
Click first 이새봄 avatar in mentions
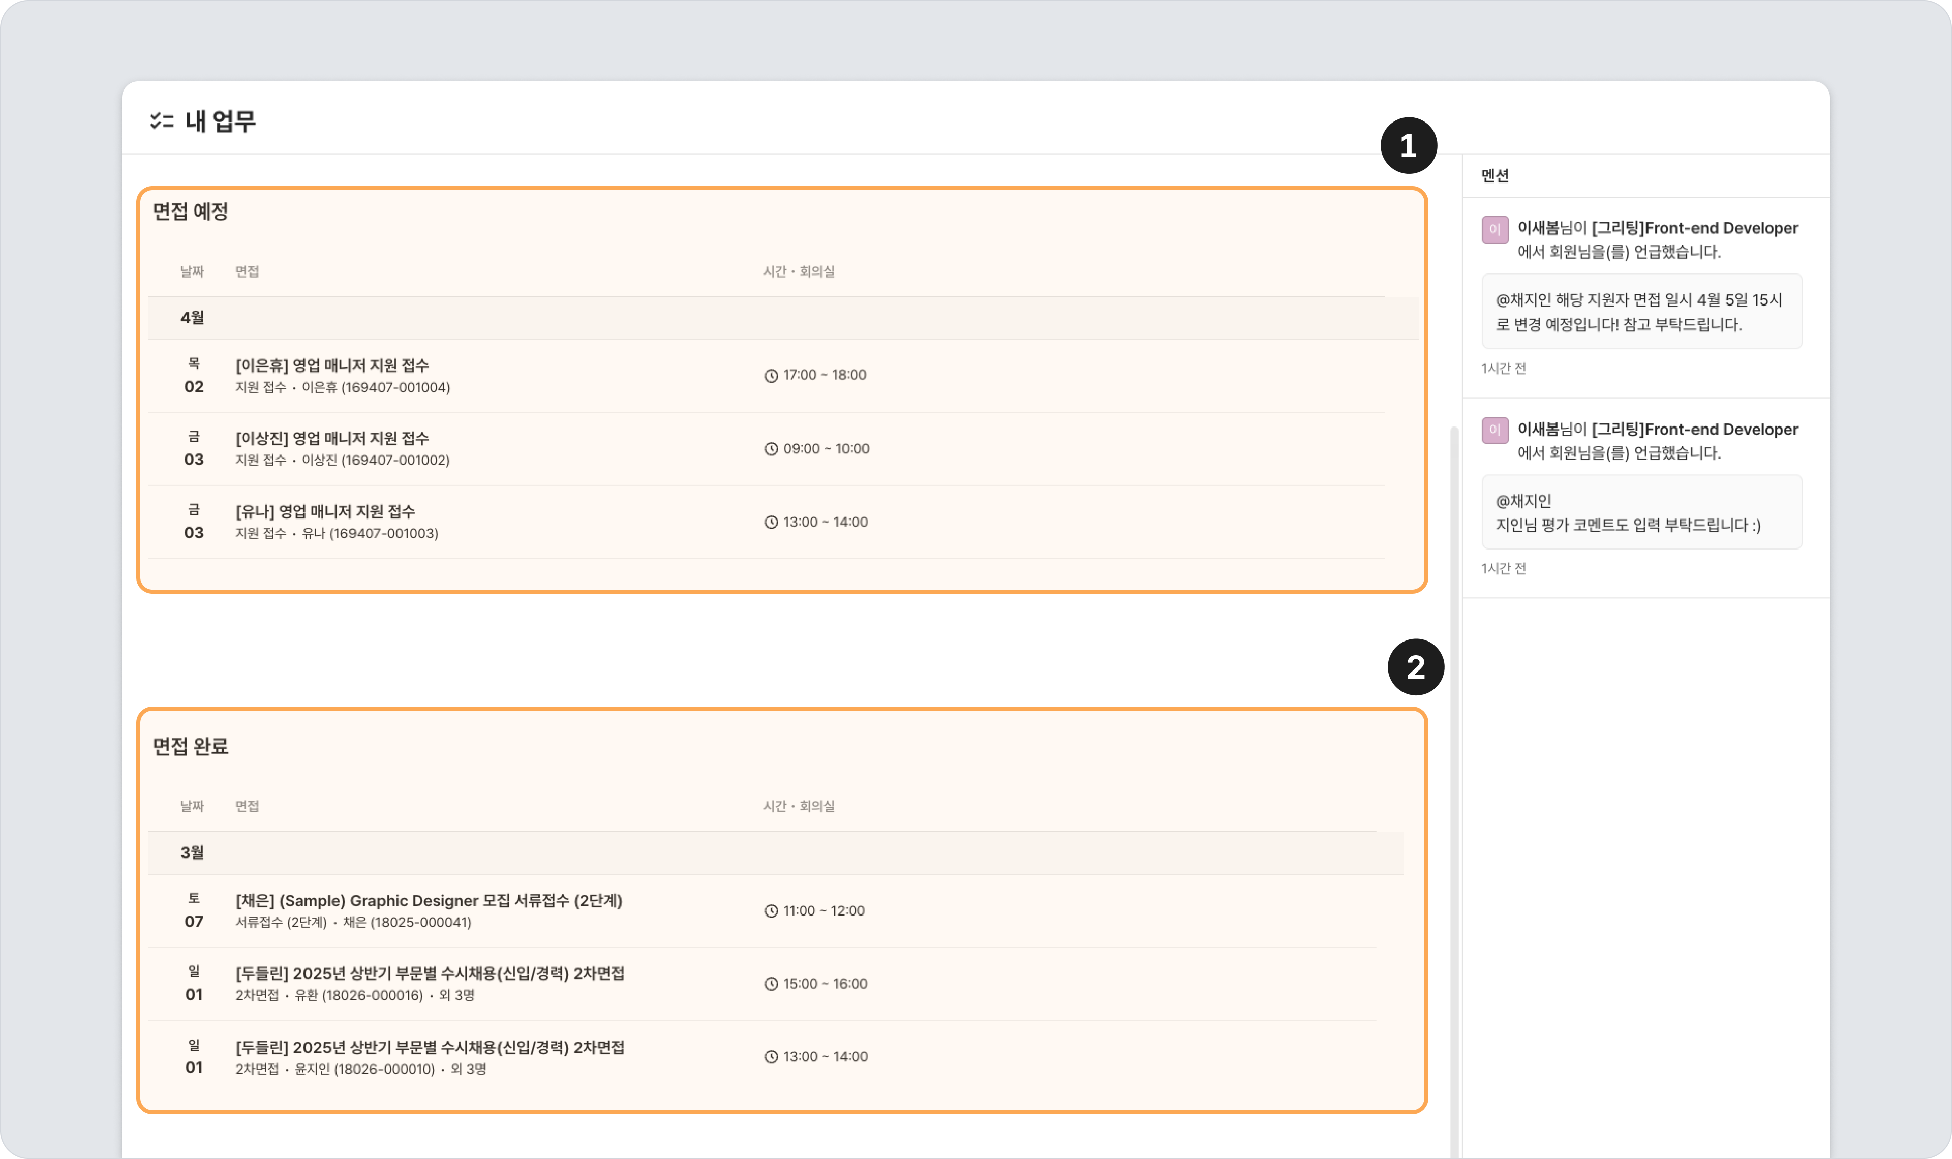click(1494, 230)
